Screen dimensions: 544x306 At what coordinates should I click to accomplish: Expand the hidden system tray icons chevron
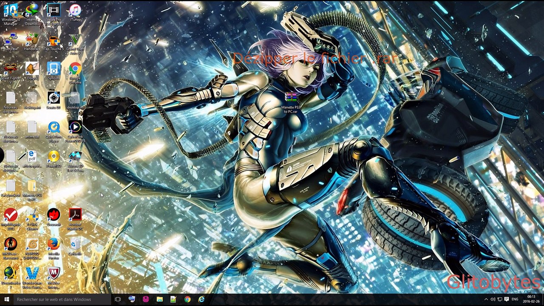[x=486, y=299]
